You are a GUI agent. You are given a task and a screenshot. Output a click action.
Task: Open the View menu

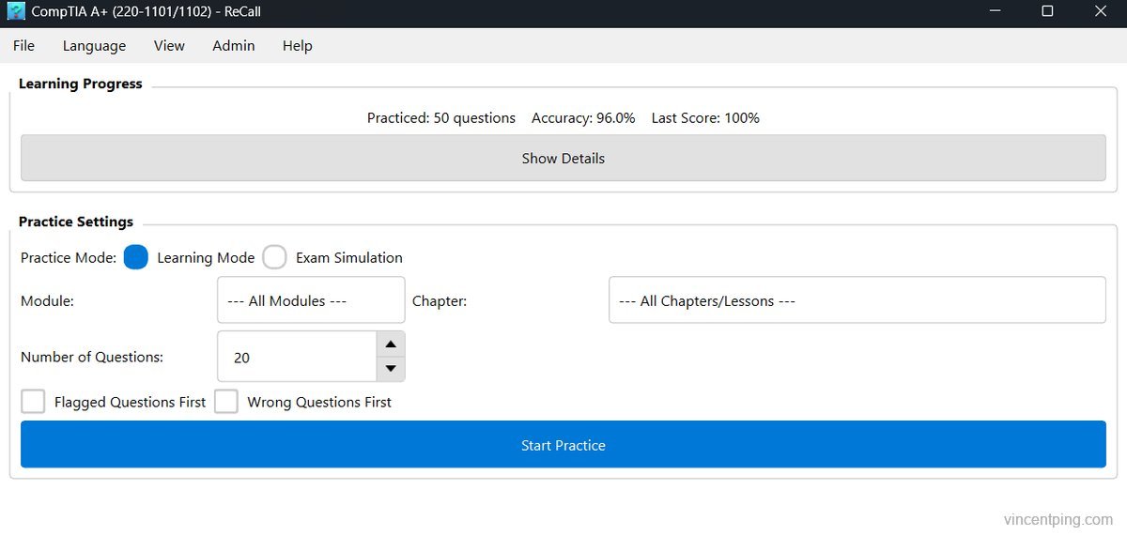[169, 45]
